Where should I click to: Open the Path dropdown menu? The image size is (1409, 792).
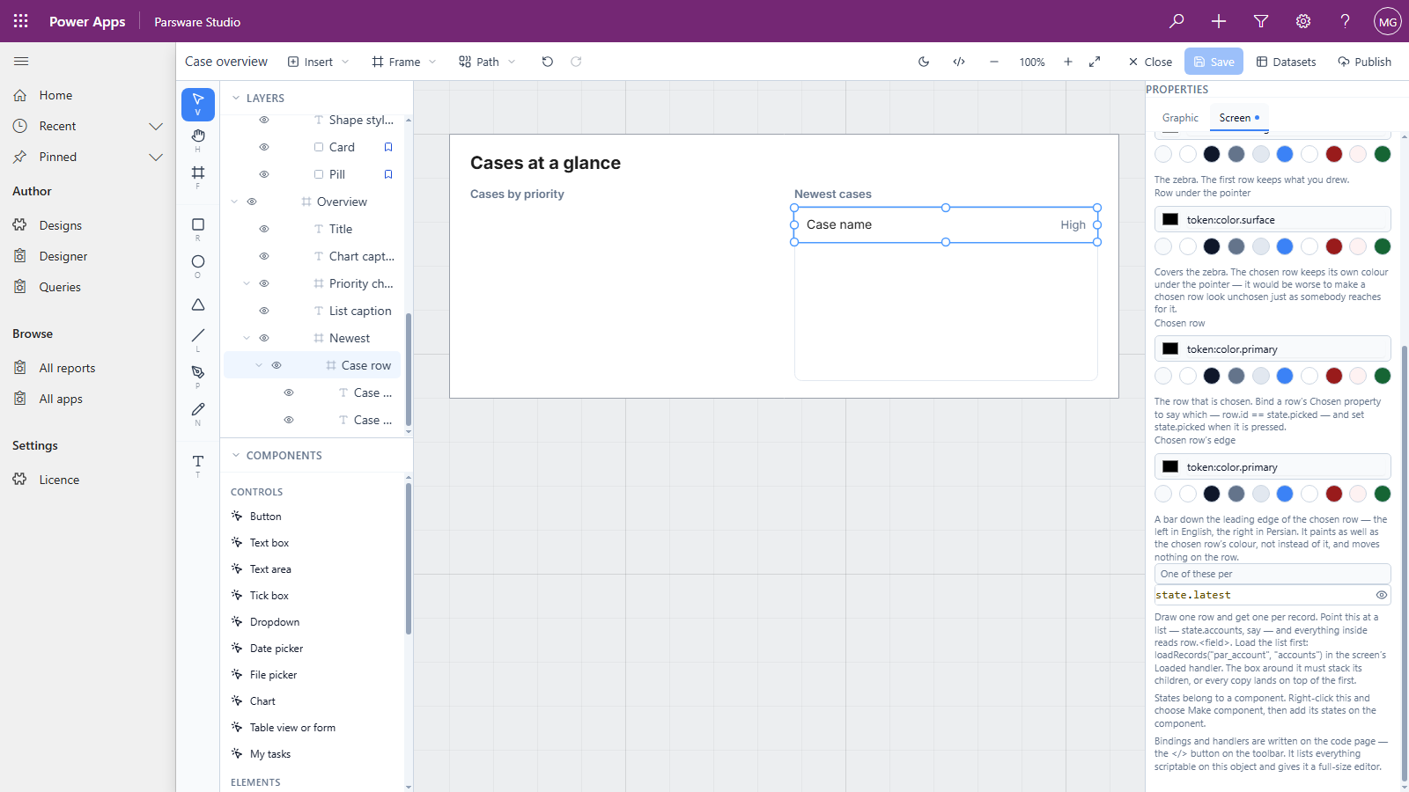point(487,62)
